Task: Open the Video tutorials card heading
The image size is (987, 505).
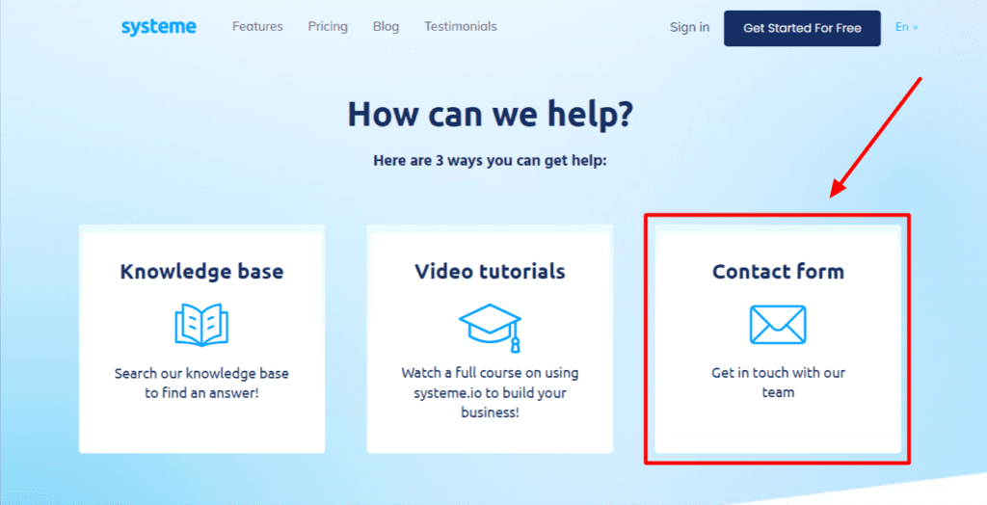Action: 490,272
